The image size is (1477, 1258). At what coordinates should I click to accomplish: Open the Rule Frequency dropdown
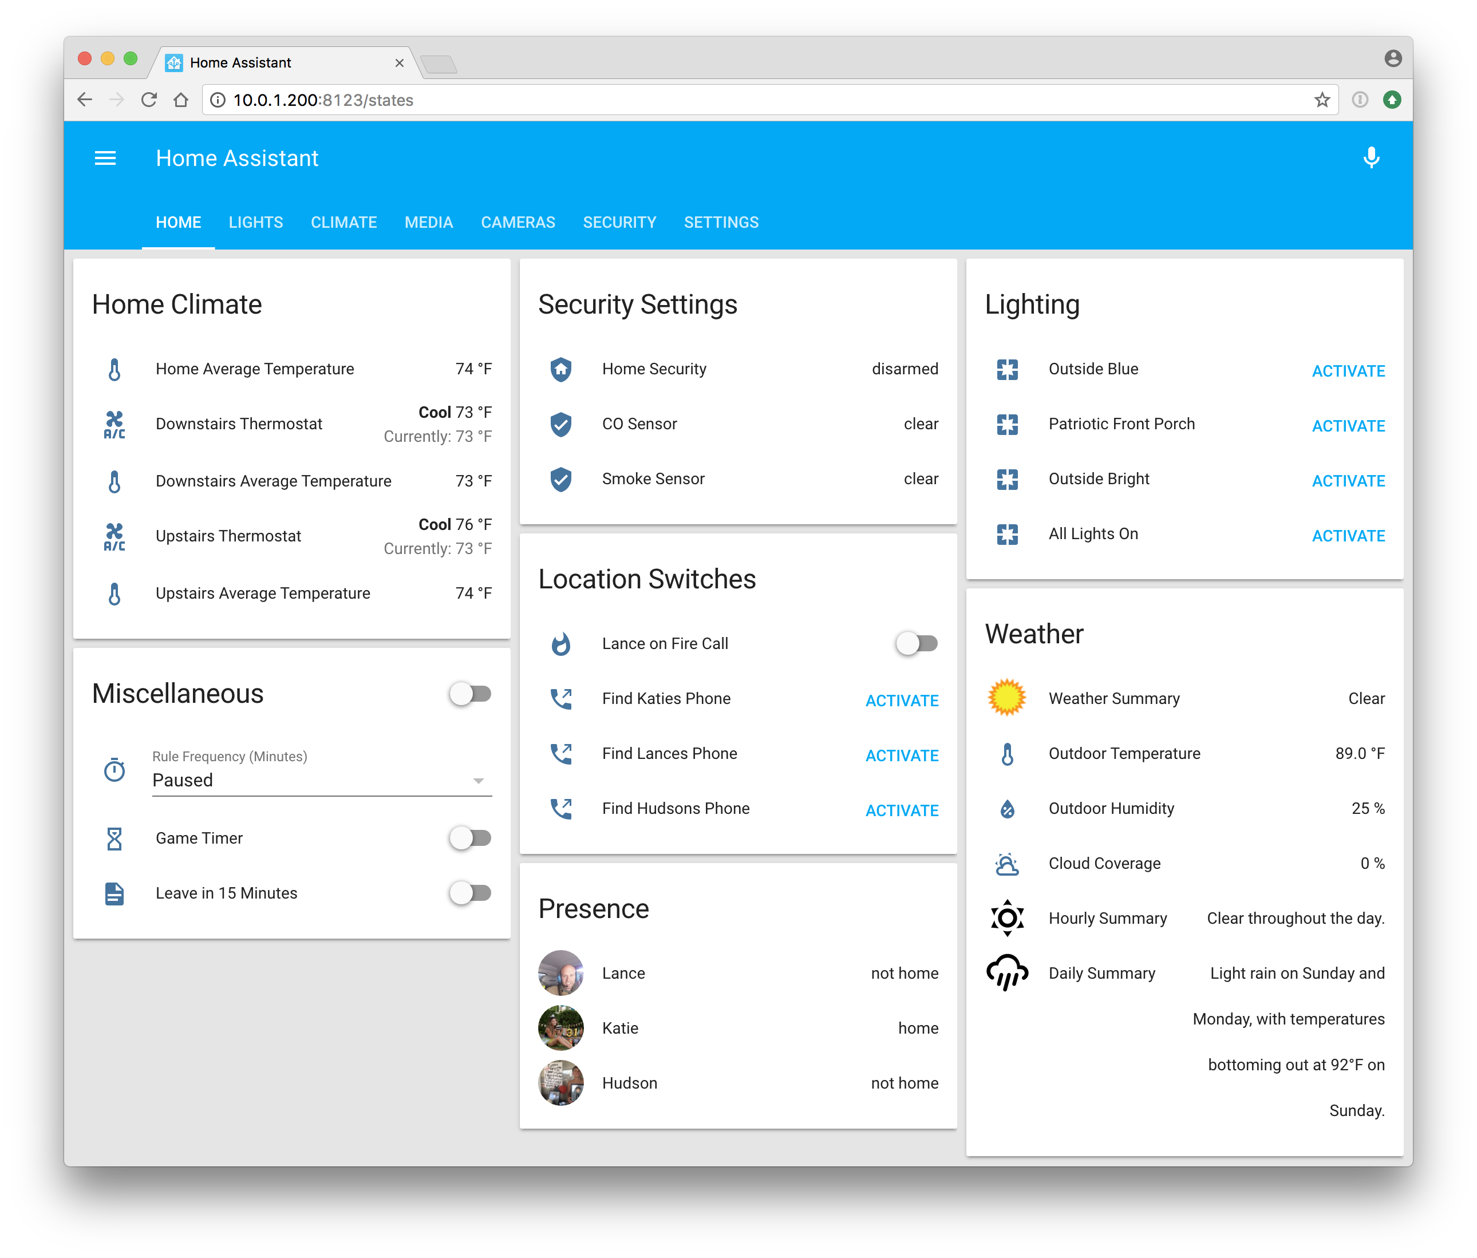pyautogui.click(x=322, y=781)
